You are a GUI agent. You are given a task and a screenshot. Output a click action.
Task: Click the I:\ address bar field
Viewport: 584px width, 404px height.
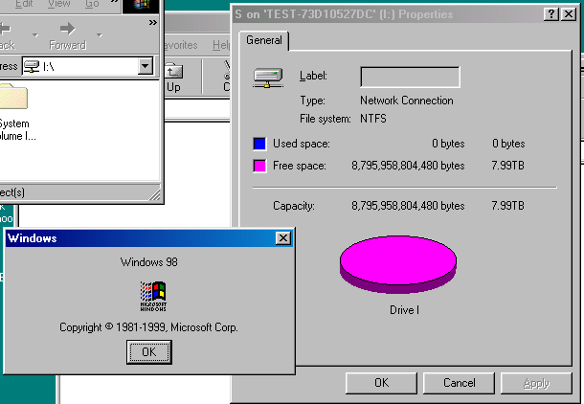pyautogui.click(x=87, y=66)
